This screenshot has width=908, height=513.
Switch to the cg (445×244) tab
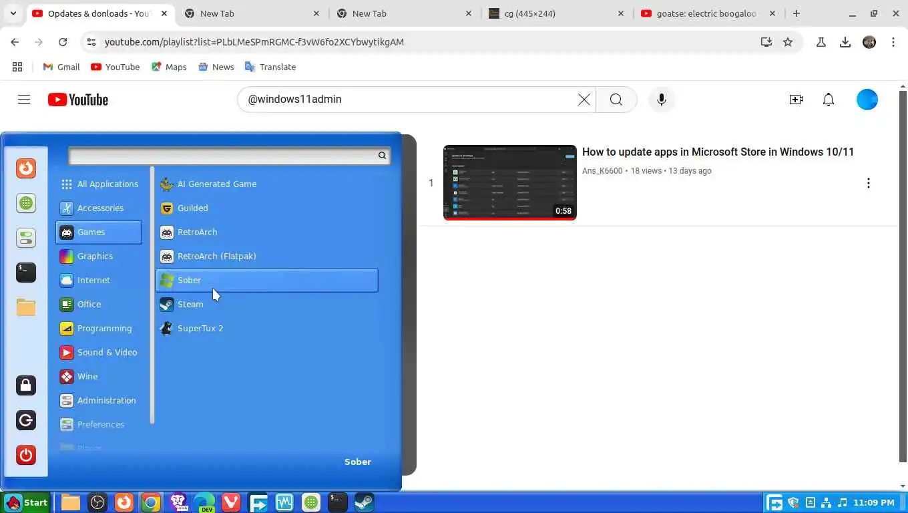click(x=556, y=13)
